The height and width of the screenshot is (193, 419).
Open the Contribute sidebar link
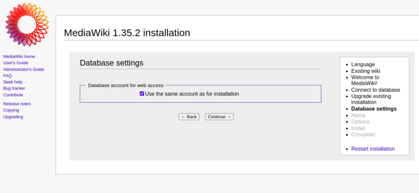tap(13, 95)
